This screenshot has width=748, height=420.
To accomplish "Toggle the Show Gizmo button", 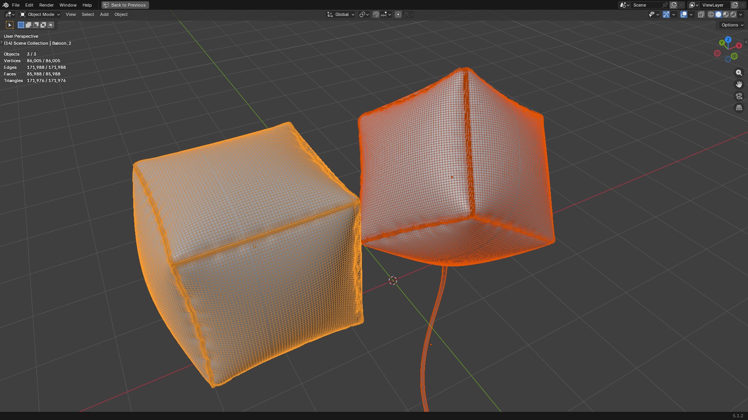I will pyautogui.click(x=666, y=14).
